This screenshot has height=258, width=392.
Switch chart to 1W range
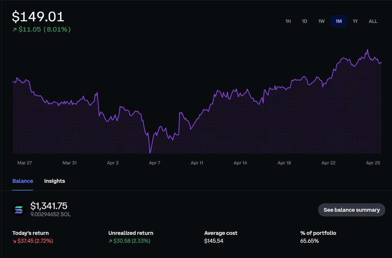[x=321, y=21]
